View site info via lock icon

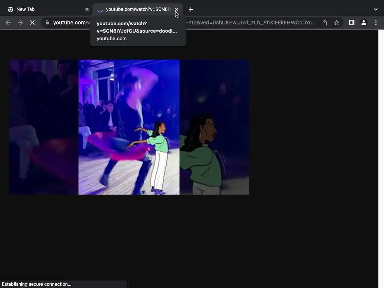[x=47, y=22]
